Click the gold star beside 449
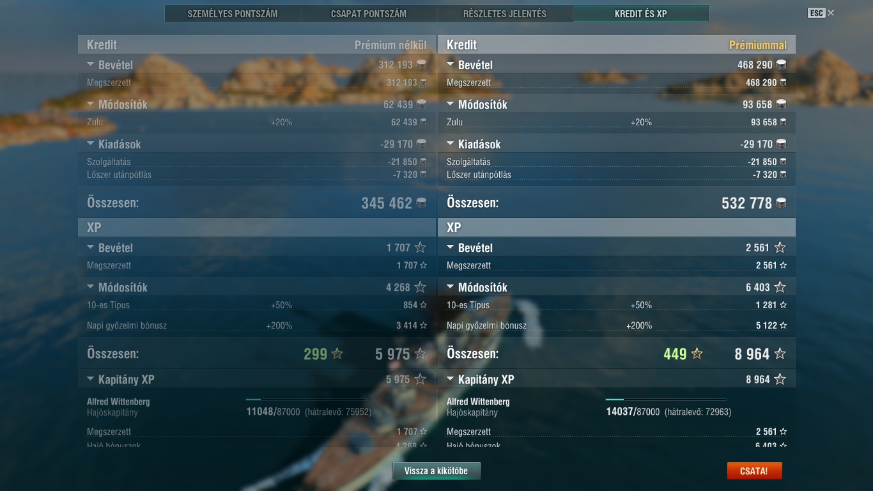This screenshot has height=491, width=873. 697,354
